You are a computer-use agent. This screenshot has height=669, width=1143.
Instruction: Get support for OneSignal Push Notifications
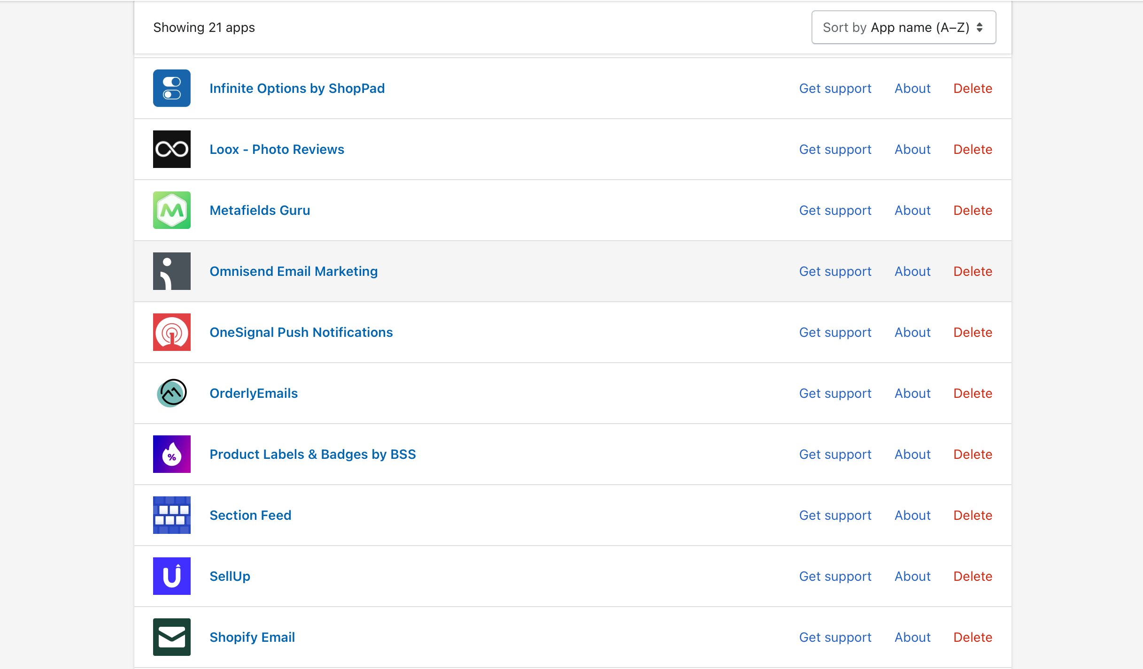(x=835, y=332)
